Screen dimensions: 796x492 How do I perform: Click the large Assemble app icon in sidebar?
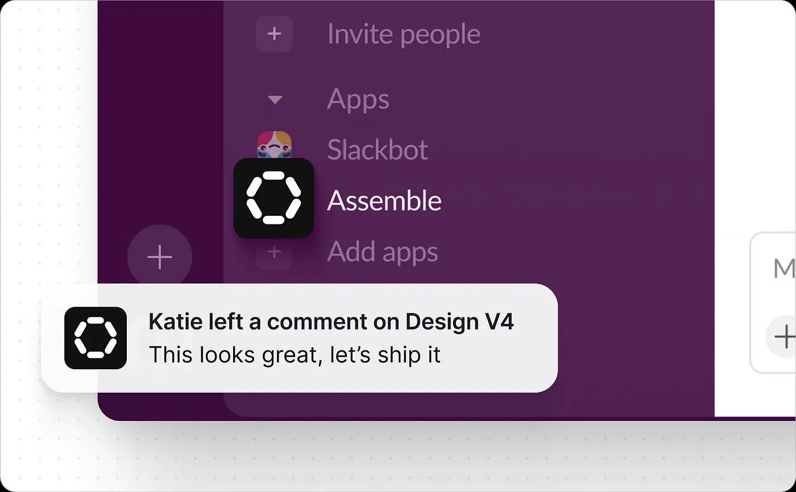[x=273, y=198]
